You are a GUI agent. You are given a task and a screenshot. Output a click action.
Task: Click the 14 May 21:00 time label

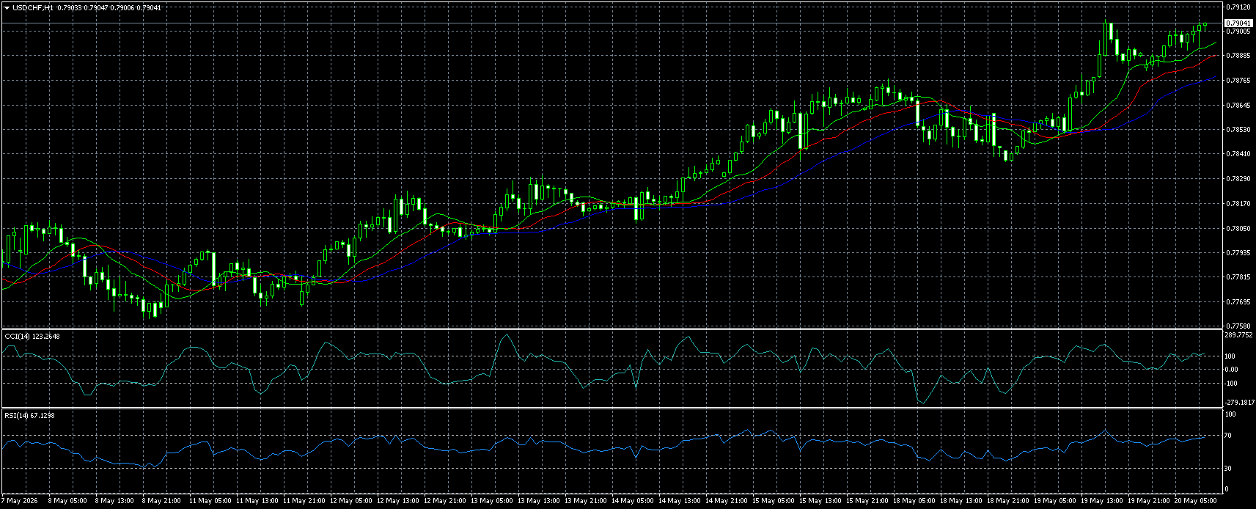pos(727,501)
